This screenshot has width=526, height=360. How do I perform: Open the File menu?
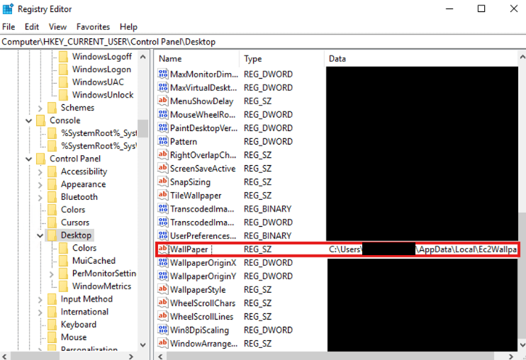[x=9, y=27]
